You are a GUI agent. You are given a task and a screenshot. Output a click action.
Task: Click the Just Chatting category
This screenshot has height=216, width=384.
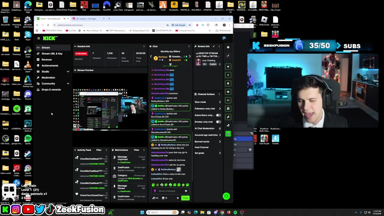point(208,61)
